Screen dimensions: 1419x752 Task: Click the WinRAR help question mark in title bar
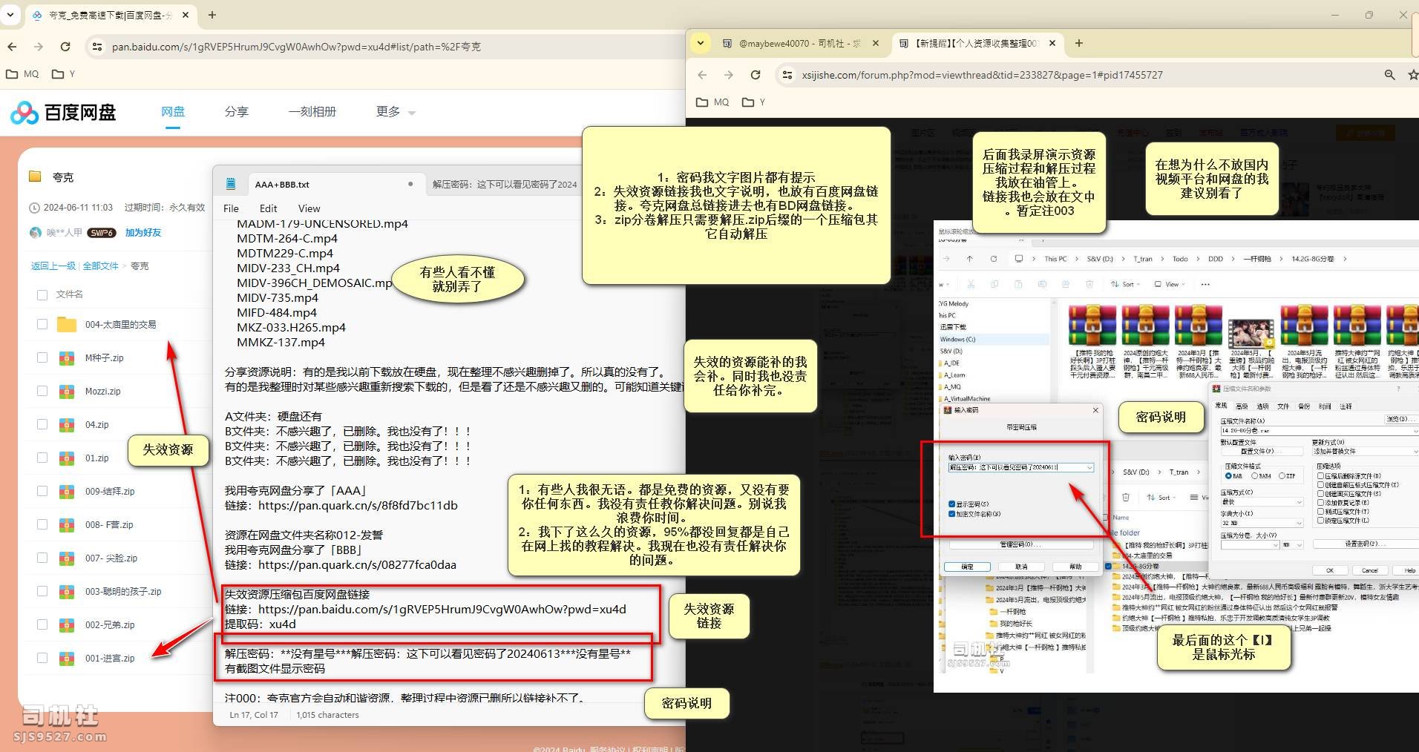coord(1400,389)
